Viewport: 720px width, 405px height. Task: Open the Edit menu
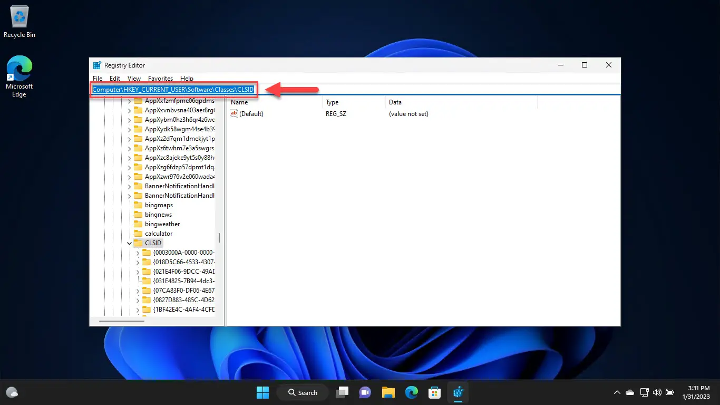coord(115,78)
